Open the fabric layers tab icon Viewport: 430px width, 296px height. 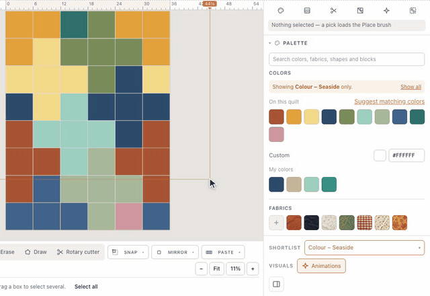click(x=307, y=11)
